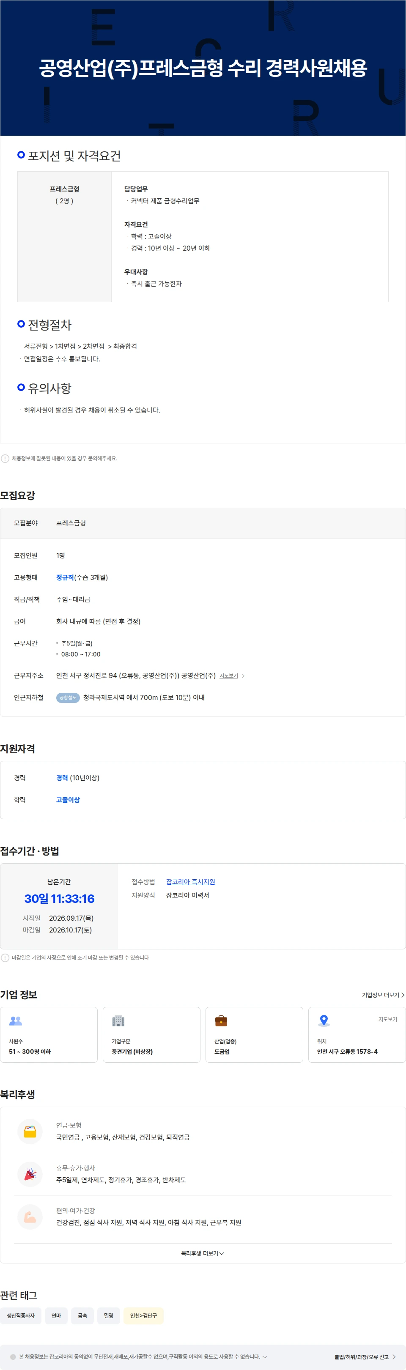Click the 문의 link under job details
This screenshot has height=1370, width=406.
point(92,459)
